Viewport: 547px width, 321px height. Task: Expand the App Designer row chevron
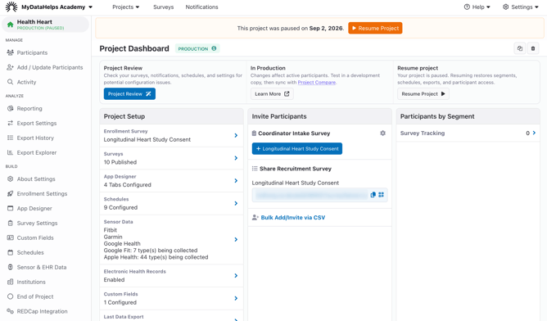(x=236, y=181)
